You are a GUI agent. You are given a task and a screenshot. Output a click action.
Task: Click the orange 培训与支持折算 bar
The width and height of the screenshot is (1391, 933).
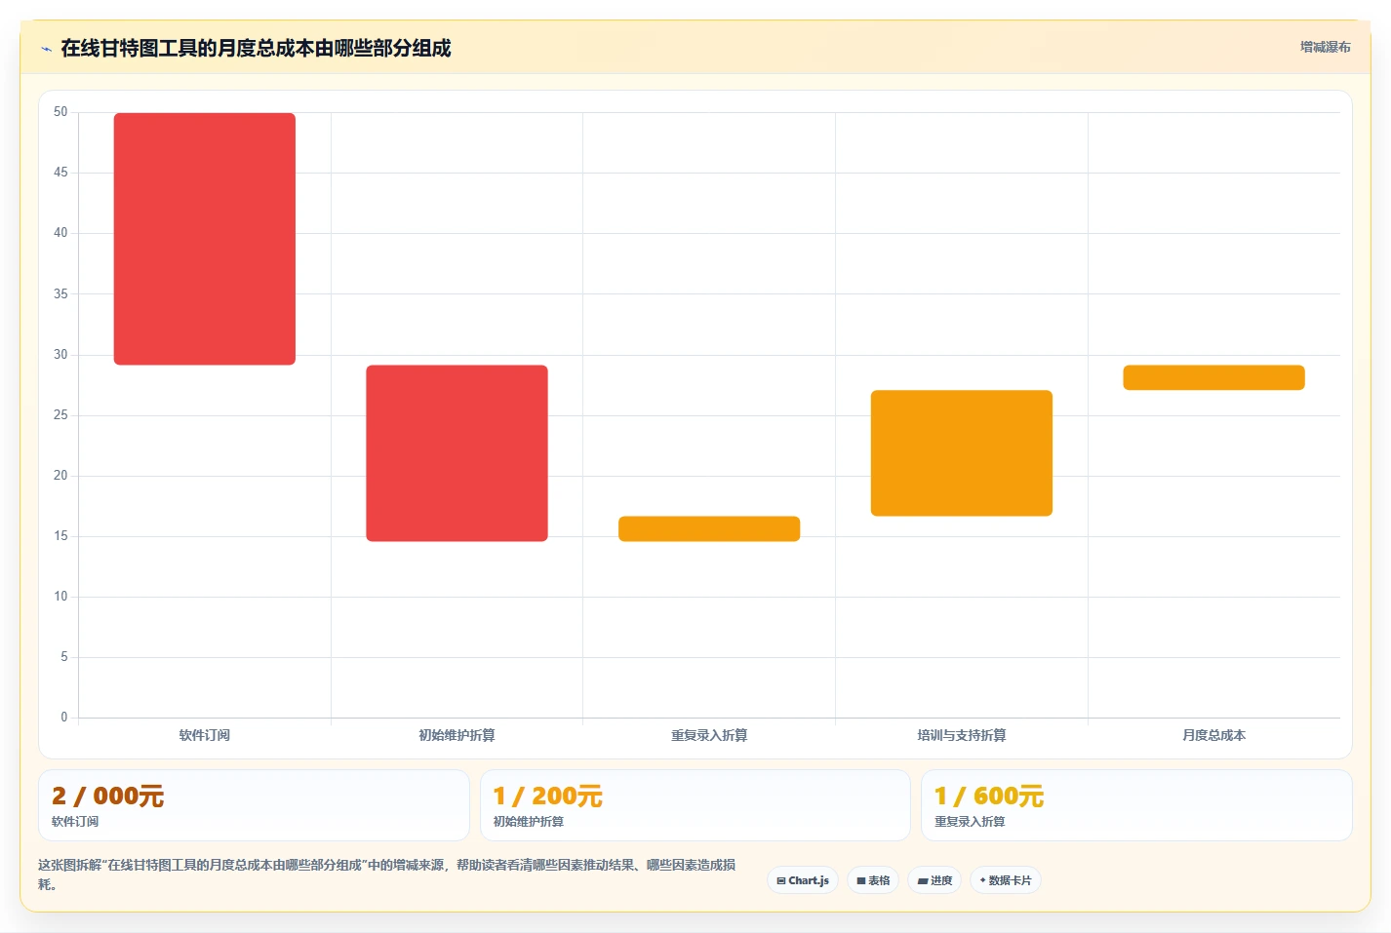click(962, 453)
